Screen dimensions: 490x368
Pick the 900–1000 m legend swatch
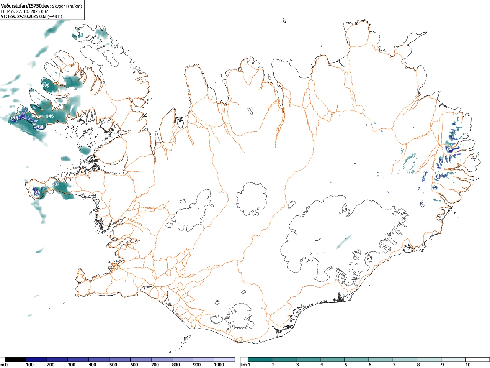click(x=203, y=360)
